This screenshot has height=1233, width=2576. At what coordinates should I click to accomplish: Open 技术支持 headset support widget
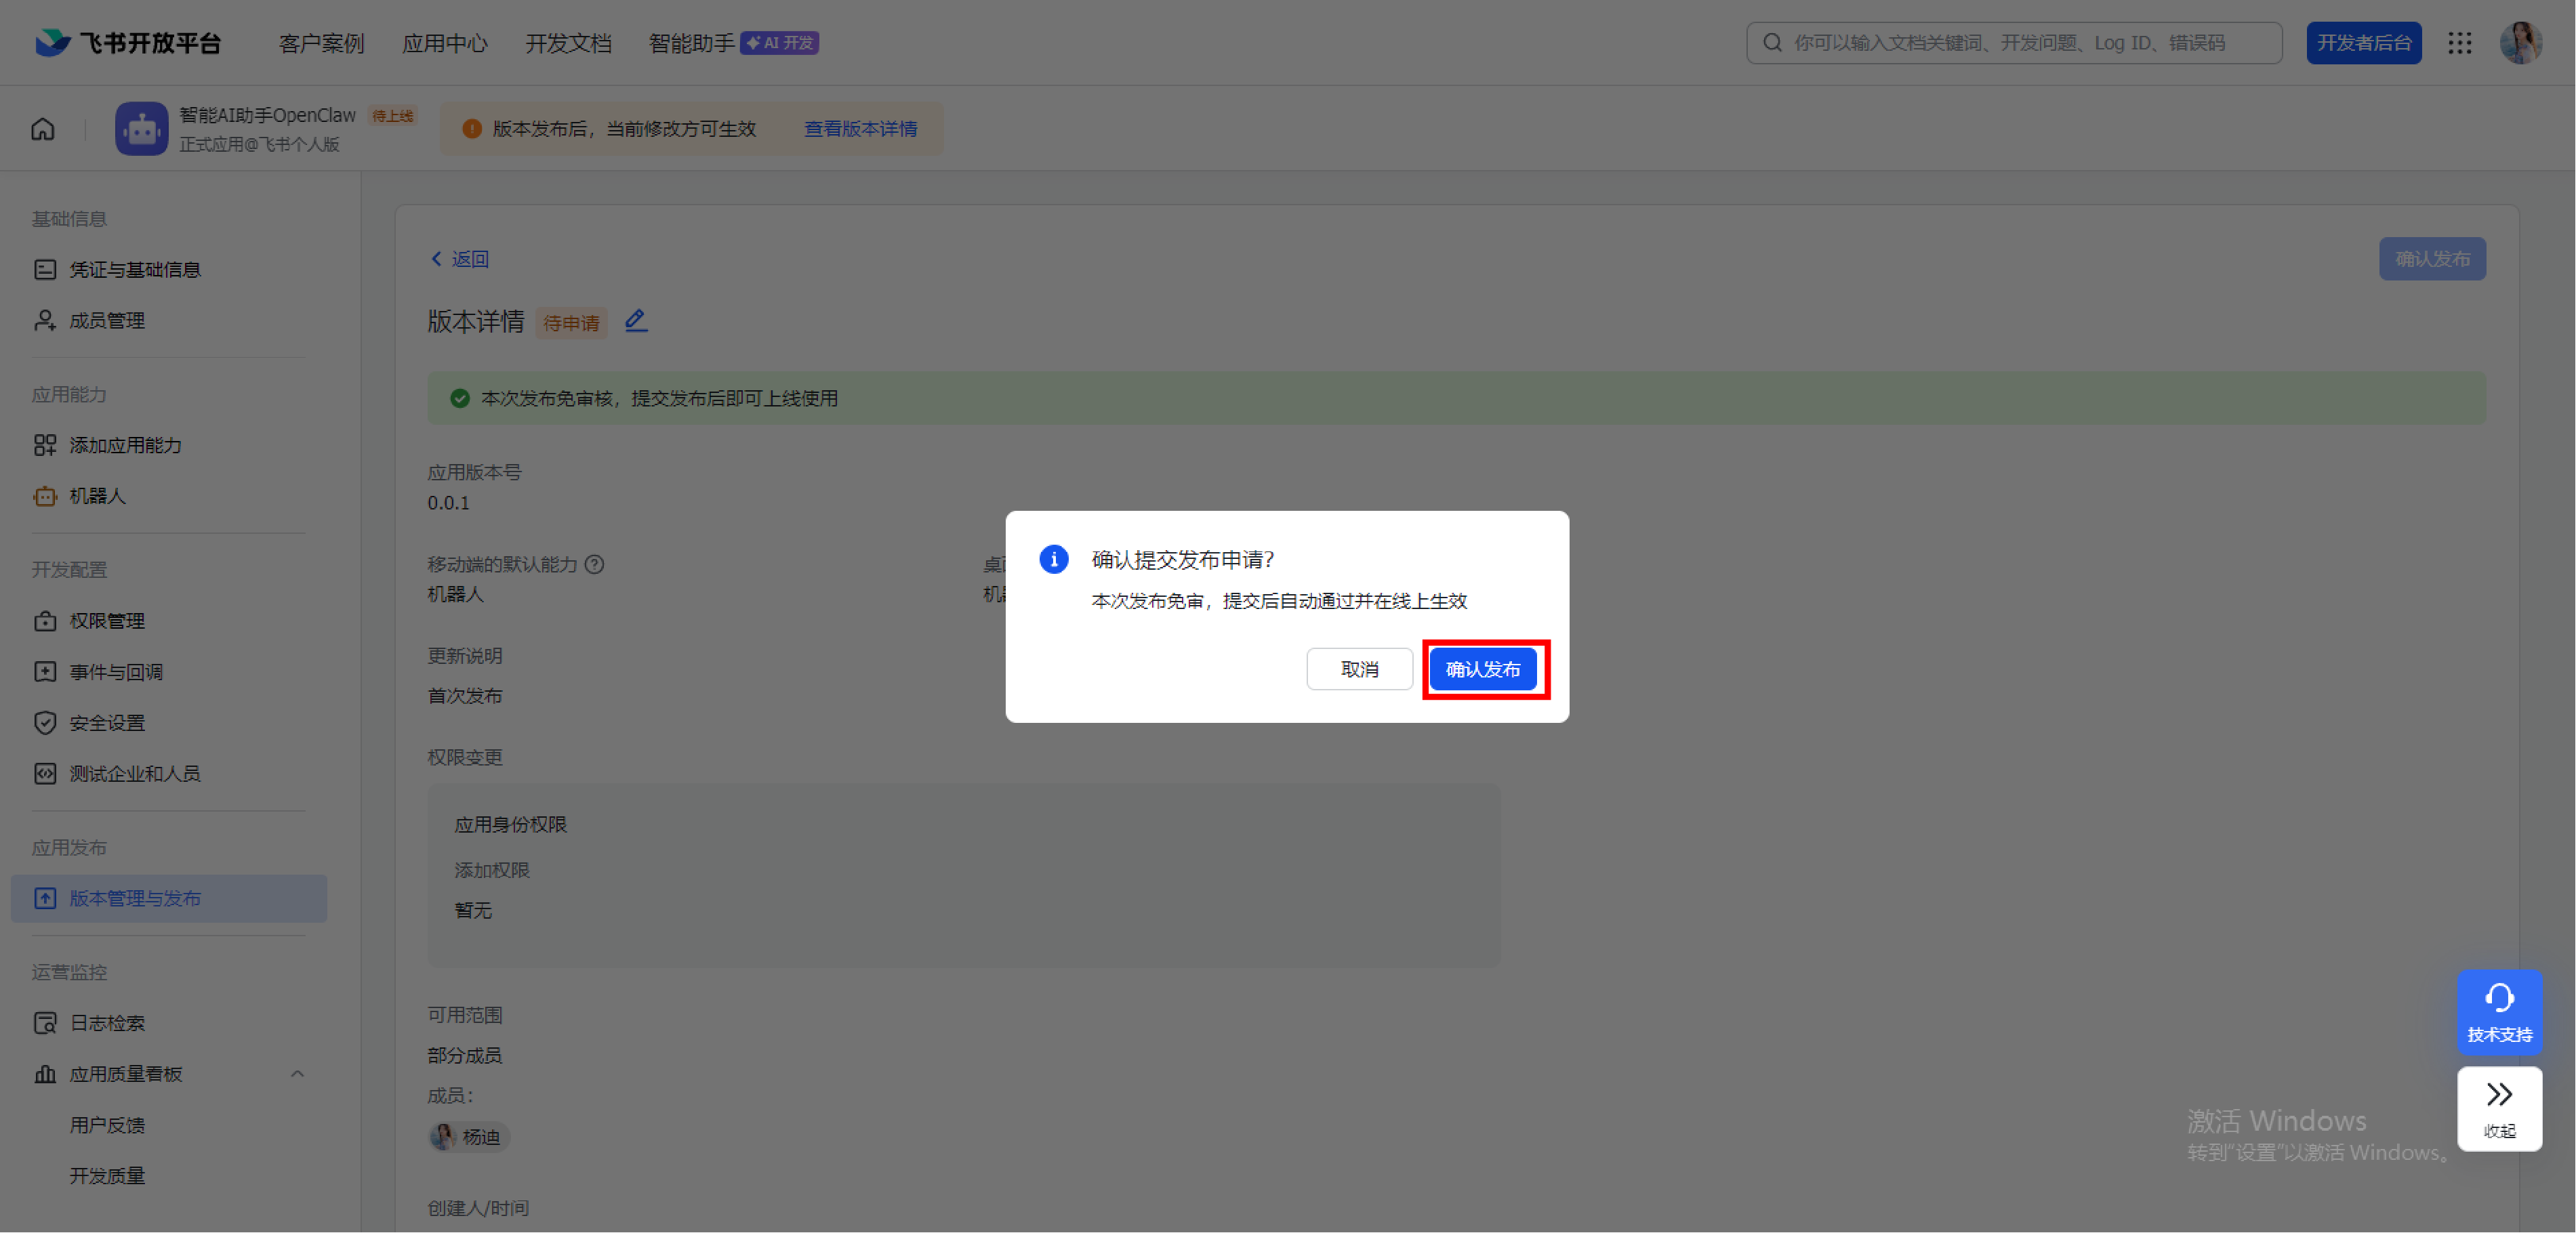click(2499, 1012)
